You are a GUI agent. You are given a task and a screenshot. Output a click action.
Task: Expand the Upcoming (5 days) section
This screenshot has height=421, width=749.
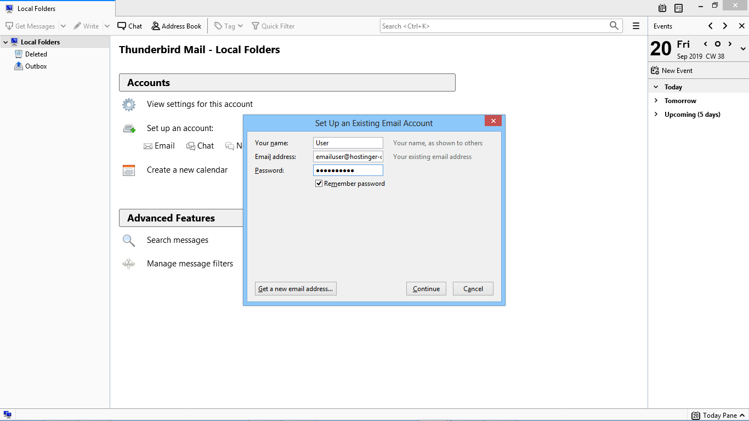pos(656,115)
